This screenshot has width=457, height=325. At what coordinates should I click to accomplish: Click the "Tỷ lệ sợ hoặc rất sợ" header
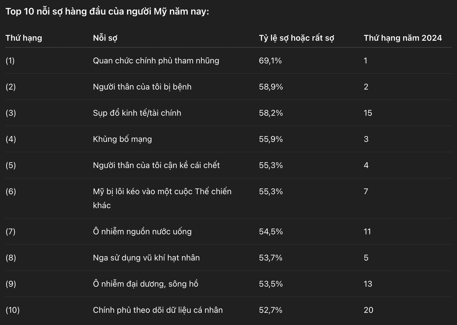click(x=296, y=38)
